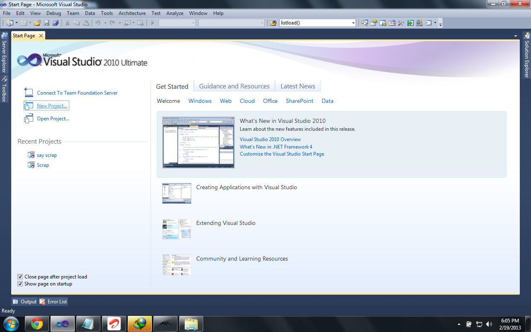Expand the Add New Item dropdown arrow
Screen dimensions: 531x332
31,23
